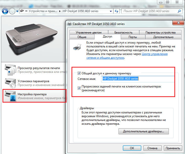Screen dimensions: 185x154
Task: Switch to Управление цветом tab
Action: pyautogui.click(x=89, y=32)
